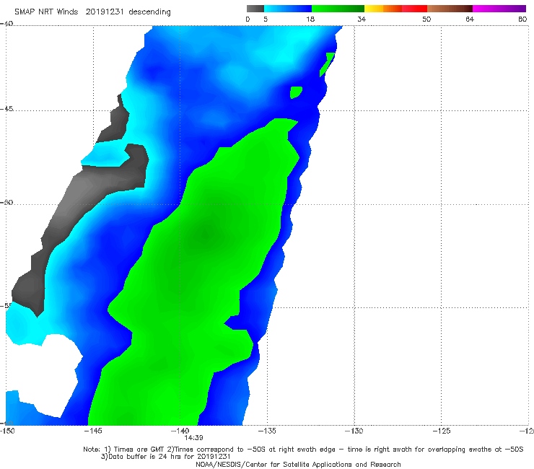Click the longitude label '-135'
The width and height of the screenshot is (534, 469).
tap(267, 431)
